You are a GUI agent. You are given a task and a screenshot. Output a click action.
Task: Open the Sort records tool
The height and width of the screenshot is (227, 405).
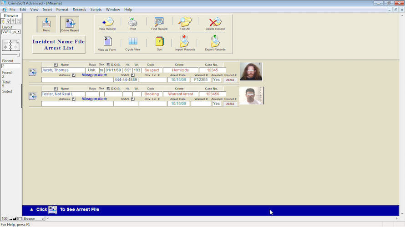tap(159, 43)
